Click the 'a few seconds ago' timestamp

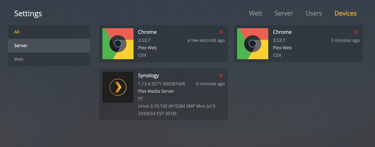206,40
